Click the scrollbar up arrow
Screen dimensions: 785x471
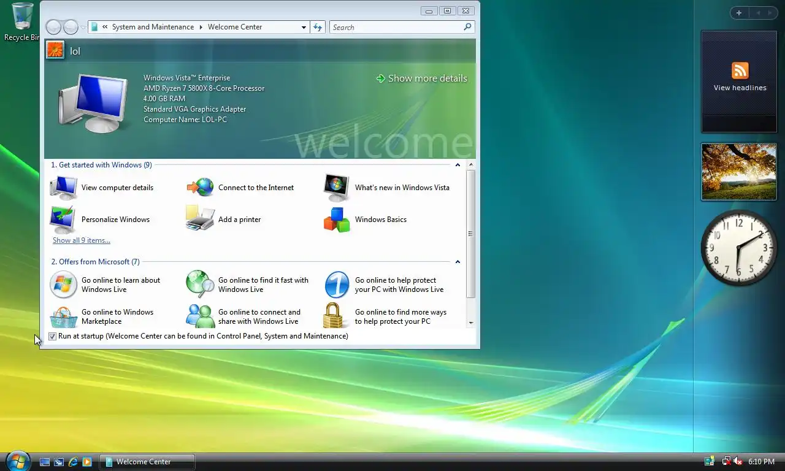pyautogui.click(x=471, y=165)
